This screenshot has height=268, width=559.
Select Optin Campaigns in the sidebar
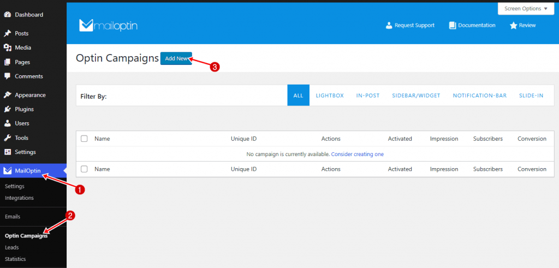(x=26, y=236)
